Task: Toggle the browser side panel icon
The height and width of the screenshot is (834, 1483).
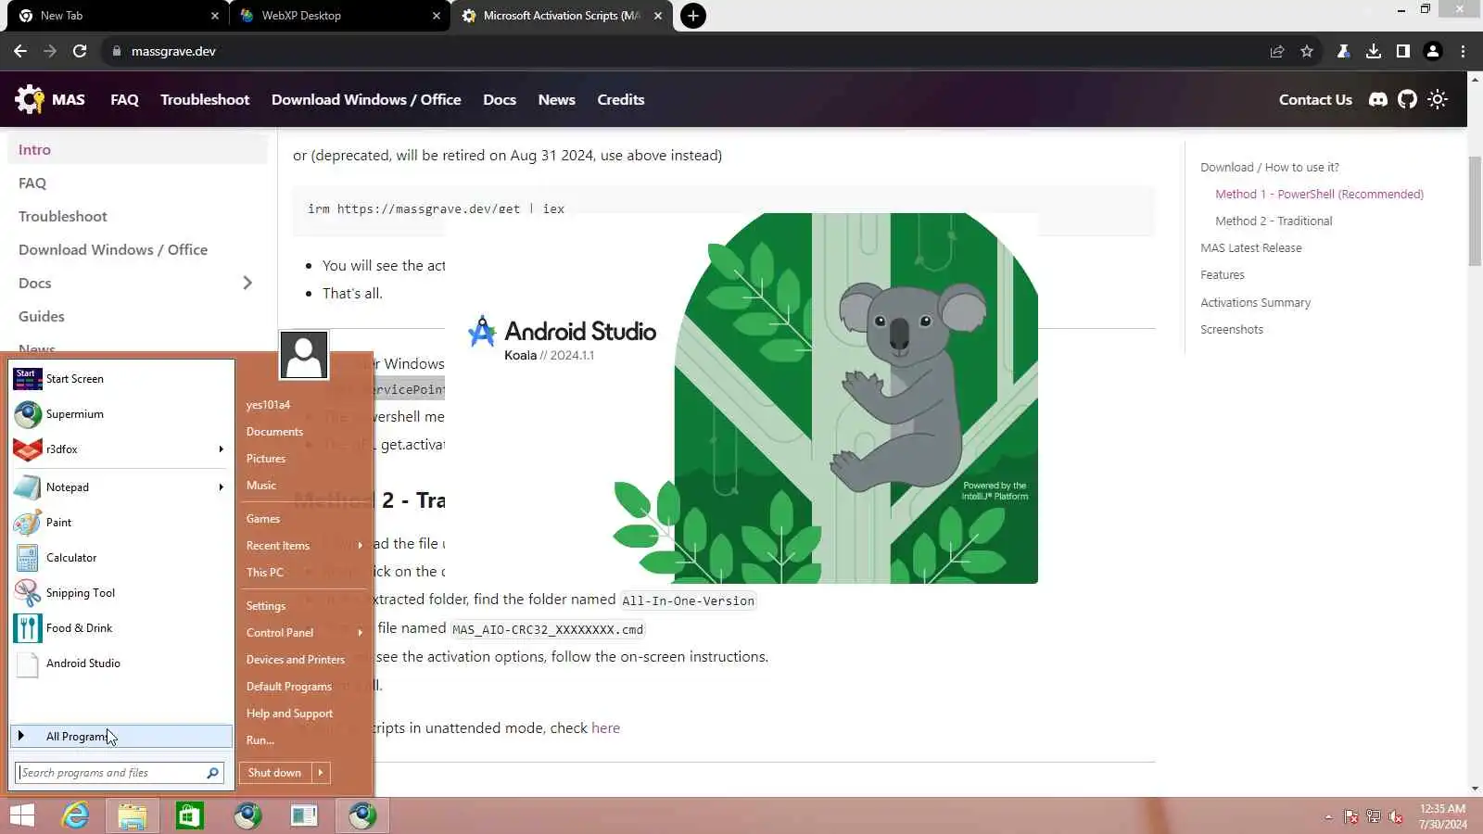Action: click(1403, 51)
